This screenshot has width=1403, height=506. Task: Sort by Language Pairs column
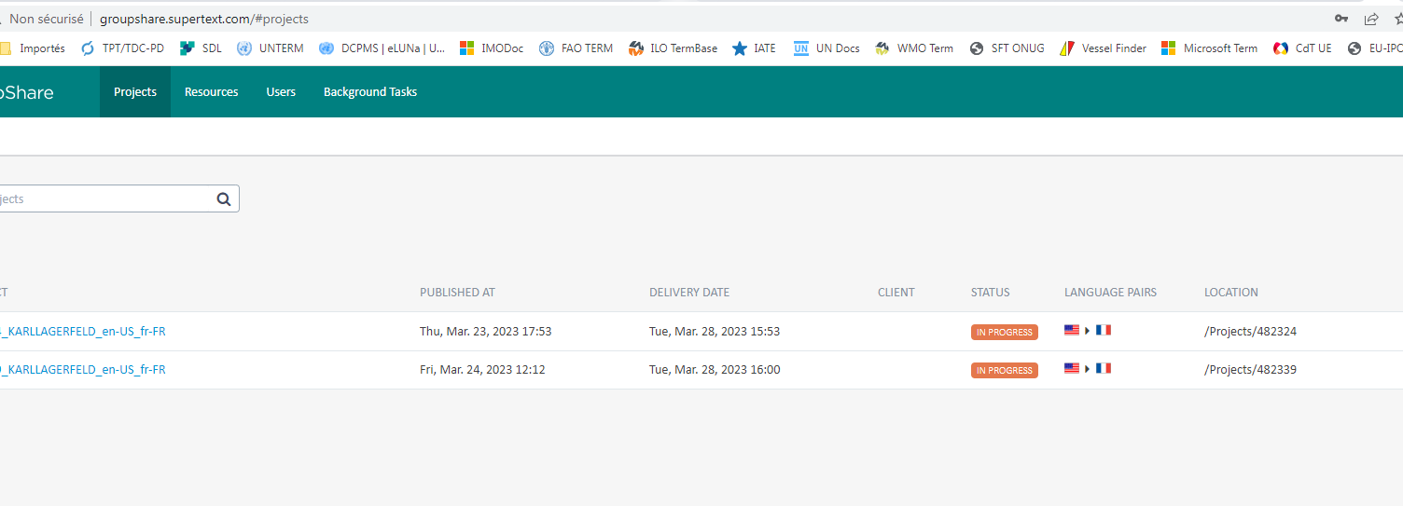click(1110, 293)
